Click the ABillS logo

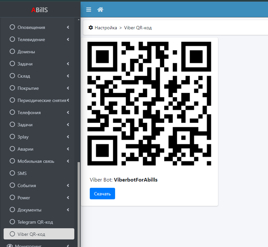pos(39,10)
